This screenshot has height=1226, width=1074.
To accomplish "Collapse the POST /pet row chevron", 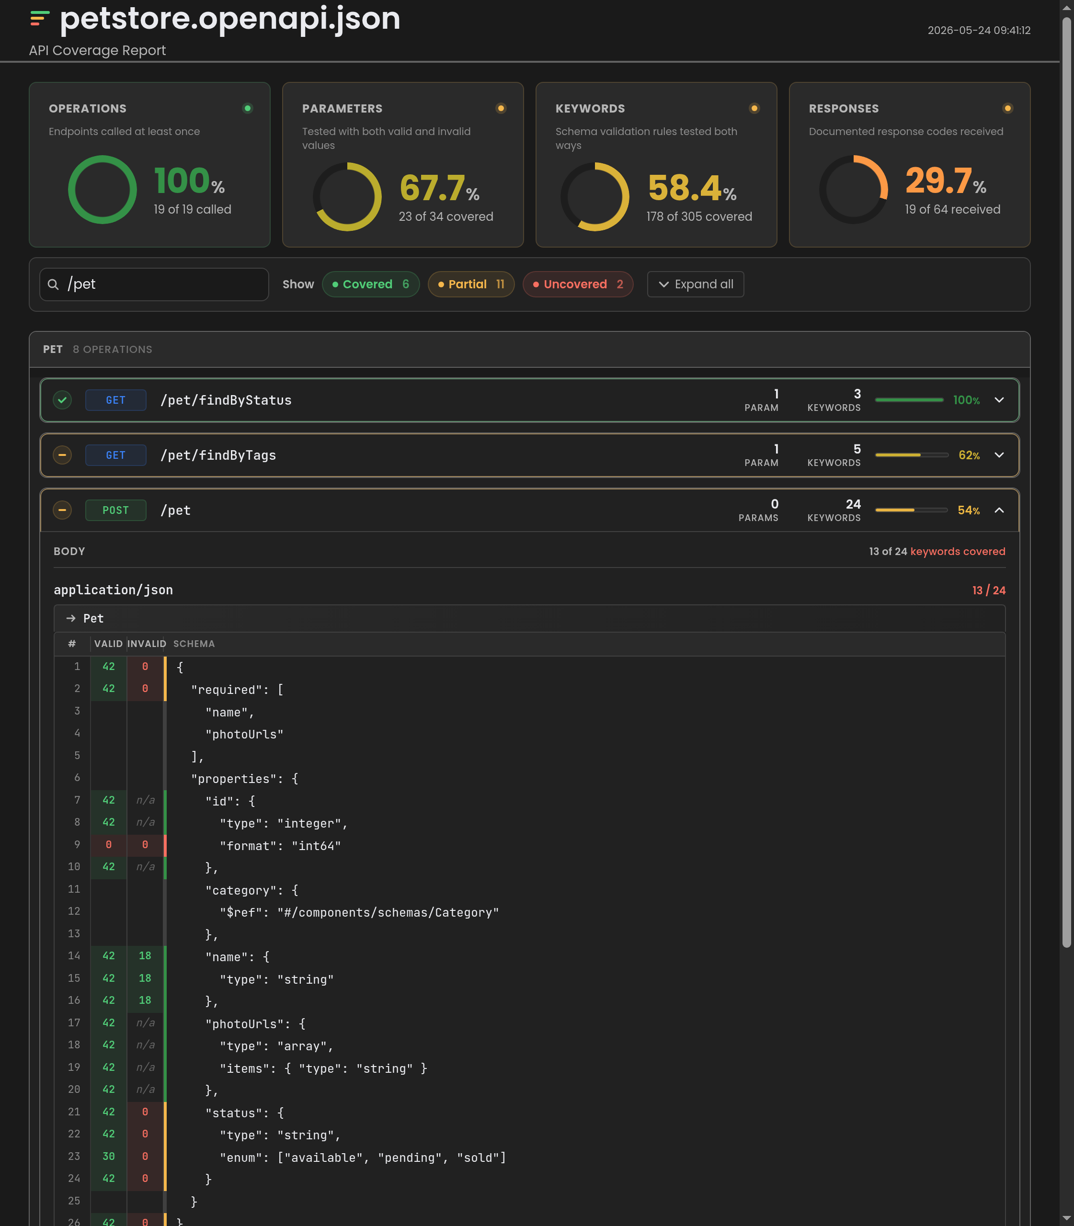I will pos(999,510).
